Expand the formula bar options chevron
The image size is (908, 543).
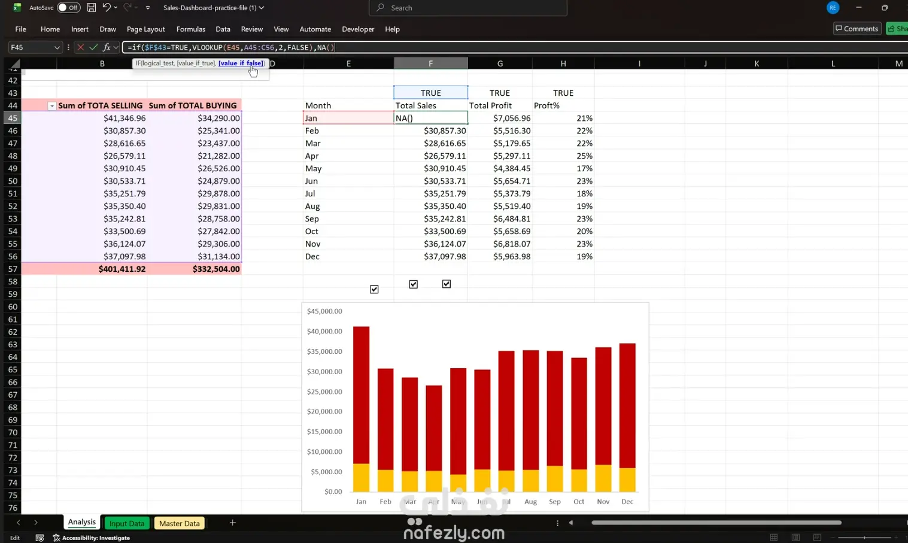click(116, 47)
